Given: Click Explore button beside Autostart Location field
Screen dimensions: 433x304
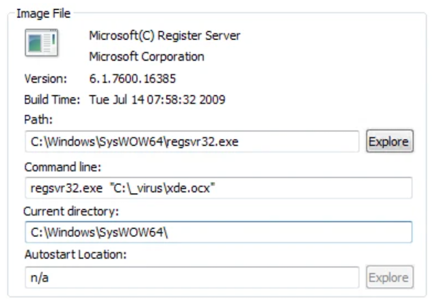Looking at the screenshot, I should (x=389, y=277).
